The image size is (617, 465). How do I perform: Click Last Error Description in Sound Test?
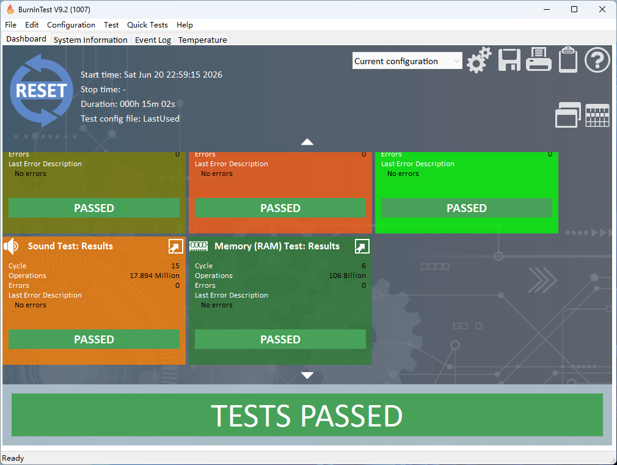[x=45, y=295]
